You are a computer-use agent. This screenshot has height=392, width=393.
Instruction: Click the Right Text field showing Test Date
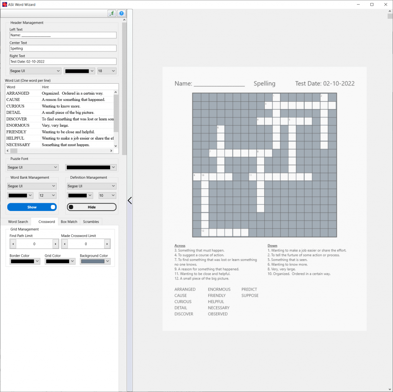pyautogui.click(x=63, y=61)
